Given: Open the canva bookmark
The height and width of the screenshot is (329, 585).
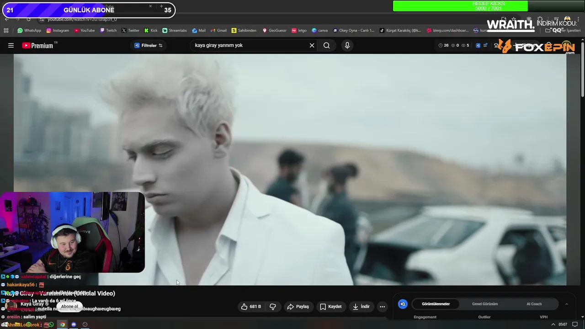Looking at the screenshot, I should (319, 31).
